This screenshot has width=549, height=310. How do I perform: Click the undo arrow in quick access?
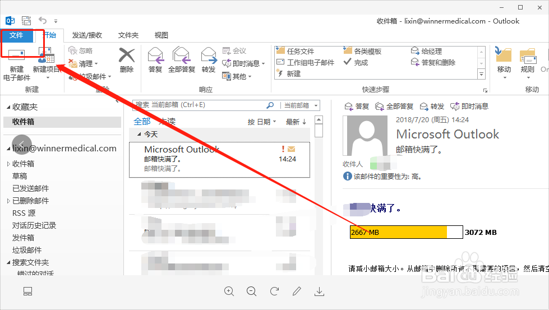43,21
